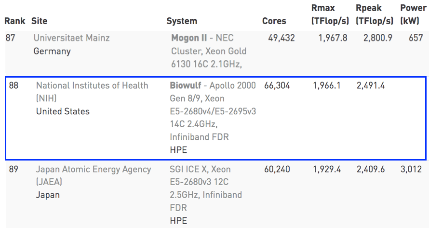Screen dimensions: 429x228
Task: Click the Rpeak (TFlop/s) column header
Action: point(375,14)
